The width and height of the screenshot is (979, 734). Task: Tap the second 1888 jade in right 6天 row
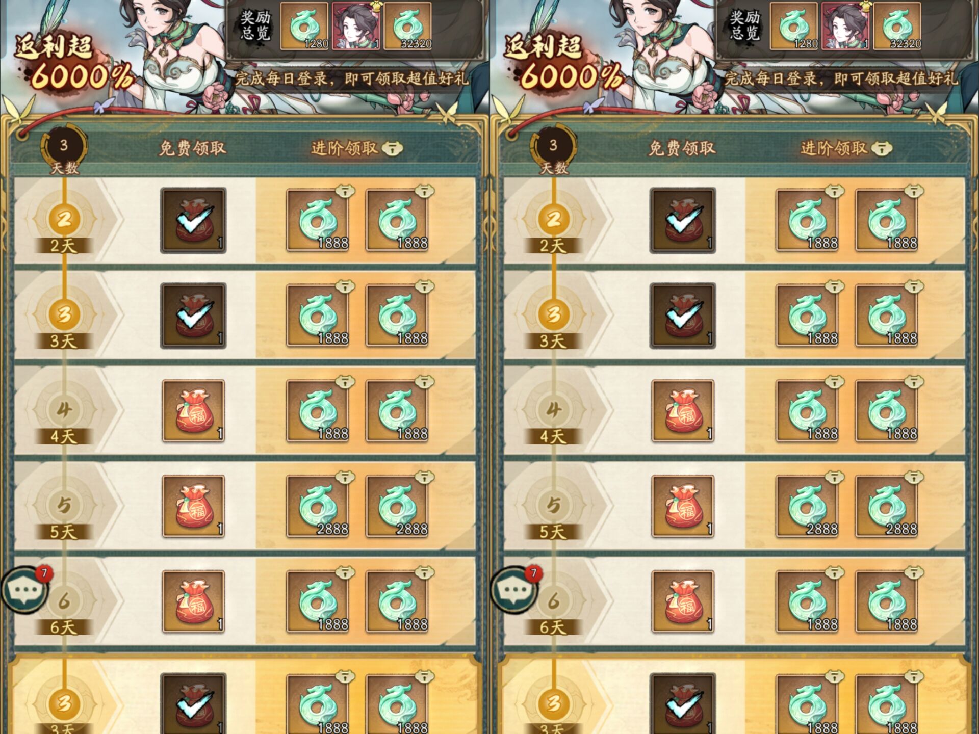887,601
